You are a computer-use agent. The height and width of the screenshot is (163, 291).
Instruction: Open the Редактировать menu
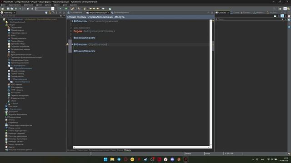[x=15, y=5]
